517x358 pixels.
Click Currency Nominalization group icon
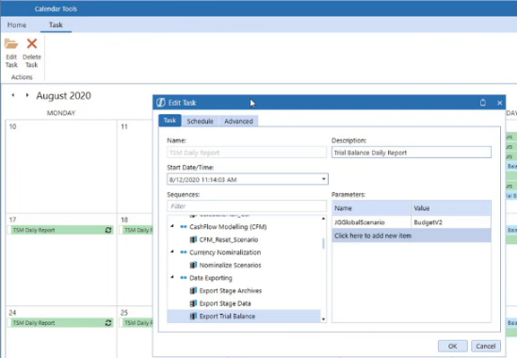click(184, 252)
